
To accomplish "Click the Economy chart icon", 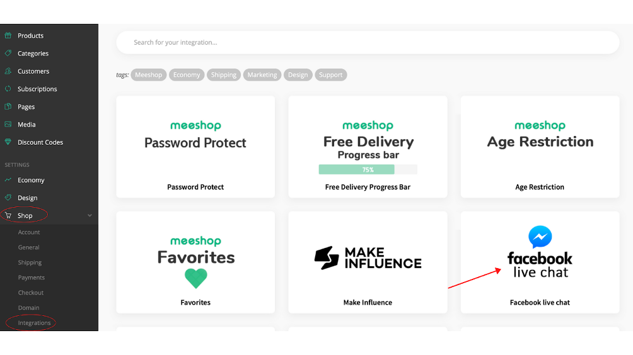I will (x=8, y=180).
